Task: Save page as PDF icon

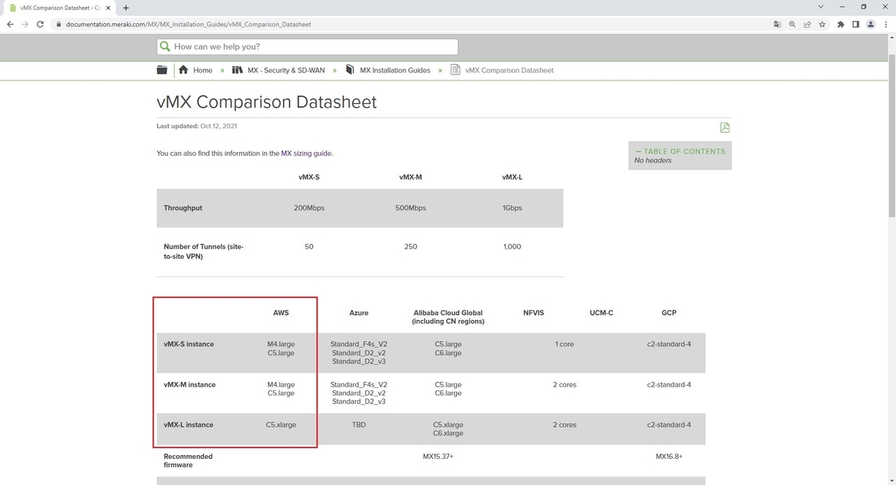Action: 724,127
